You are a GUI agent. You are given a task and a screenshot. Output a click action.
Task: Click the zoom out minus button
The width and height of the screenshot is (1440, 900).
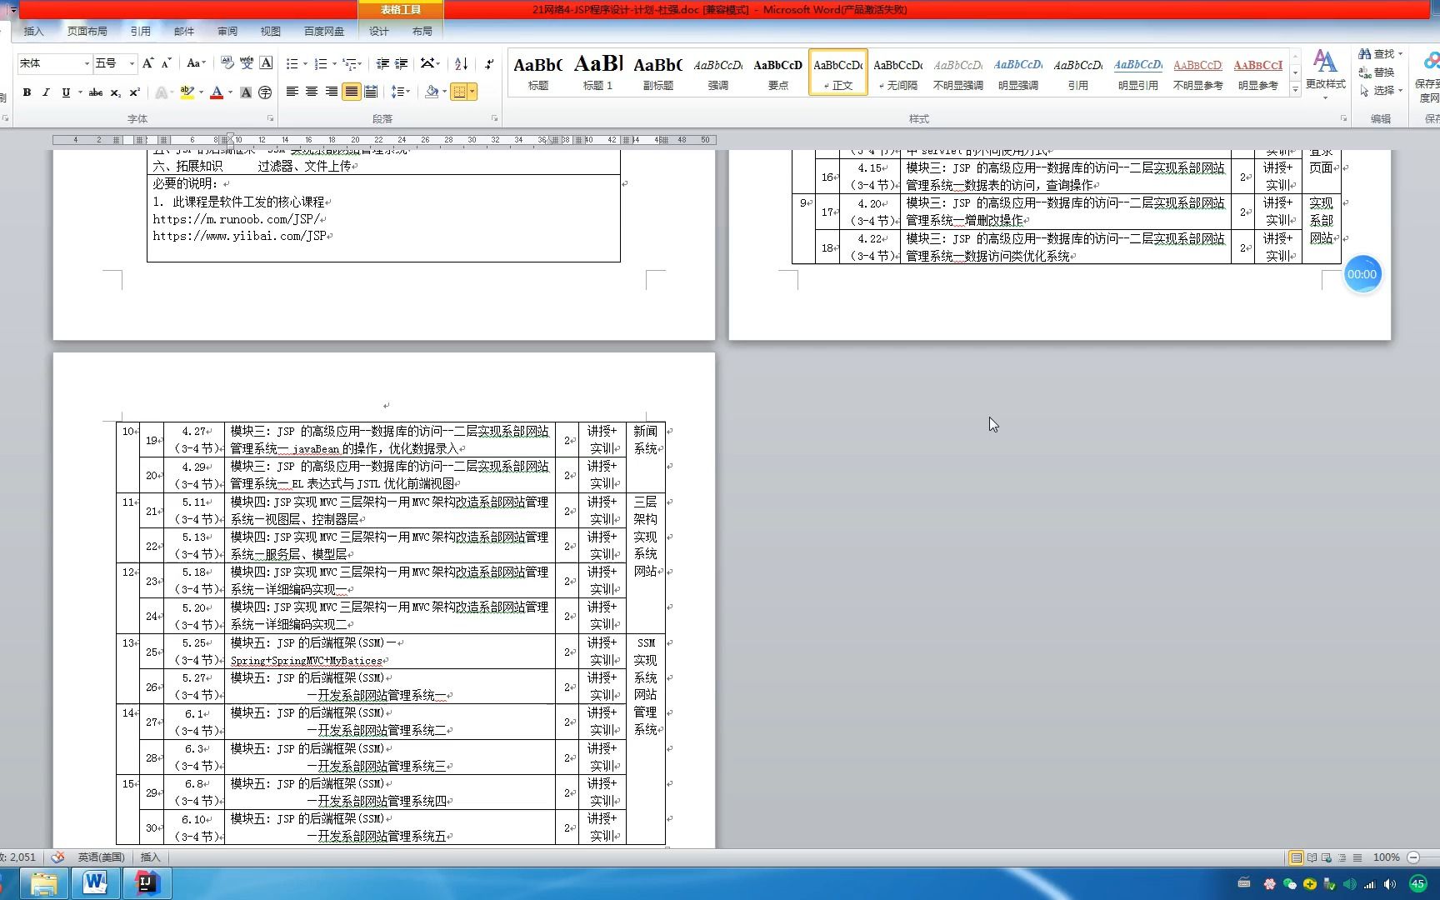pos(1413,857)
